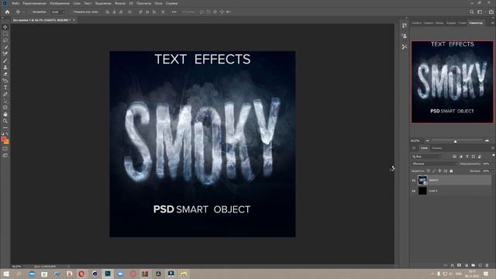Toggle show transform controls checkbox
Image resolution: width=496 pixels, height=279 pixels.
(71, 12)
